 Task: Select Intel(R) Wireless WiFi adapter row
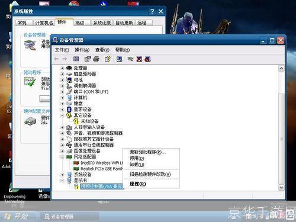click(x=98, y=163)
